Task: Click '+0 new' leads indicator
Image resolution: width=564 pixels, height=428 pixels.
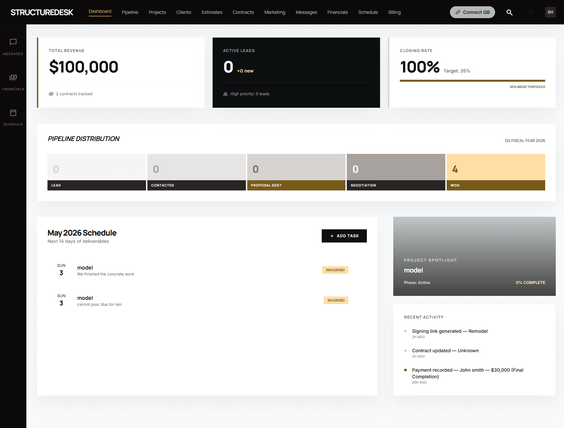Action: tap(245, 71)
